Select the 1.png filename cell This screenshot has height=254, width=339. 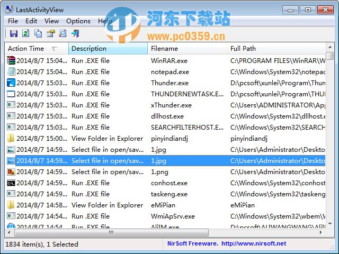[x=159, y=172]
